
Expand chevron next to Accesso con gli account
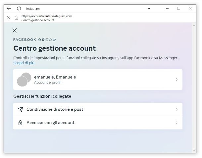pos(177,123)
